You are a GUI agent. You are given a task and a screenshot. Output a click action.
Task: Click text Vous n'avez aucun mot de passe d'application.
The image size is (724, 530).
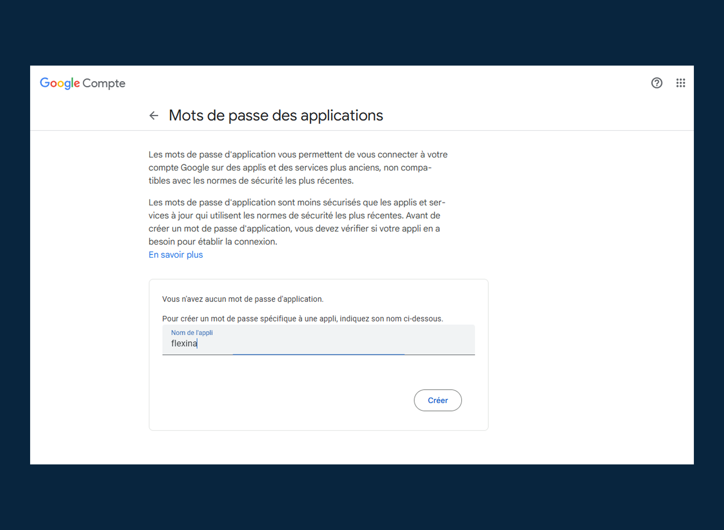coord(243,299)
